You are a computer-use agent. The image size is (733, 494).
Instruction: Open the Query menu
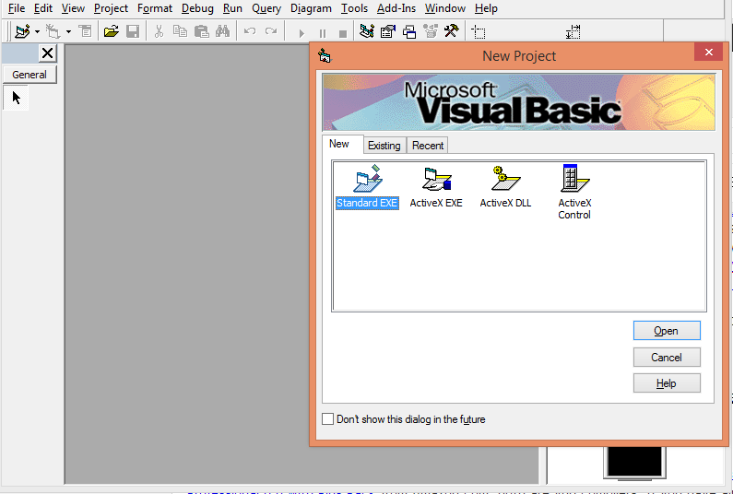[x=266, y=8]
